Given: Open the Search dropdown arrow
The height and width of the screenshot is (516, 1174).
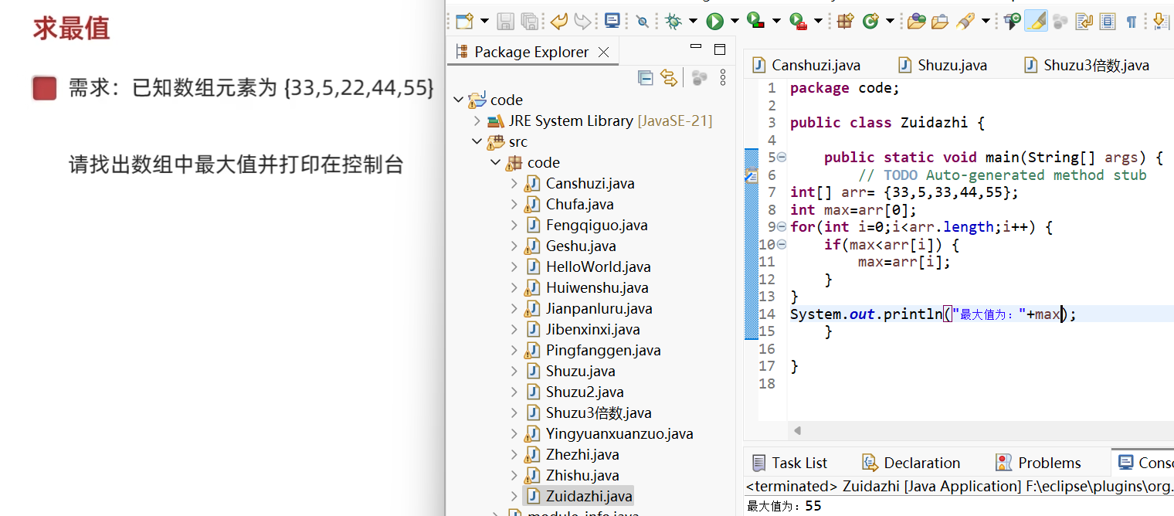Looking at the screenshot, I should (986, 22).
